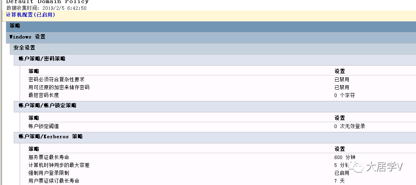416x185 pixels.
Task: Click the Default Domain Policy title
Action: [x=47, y=2]
